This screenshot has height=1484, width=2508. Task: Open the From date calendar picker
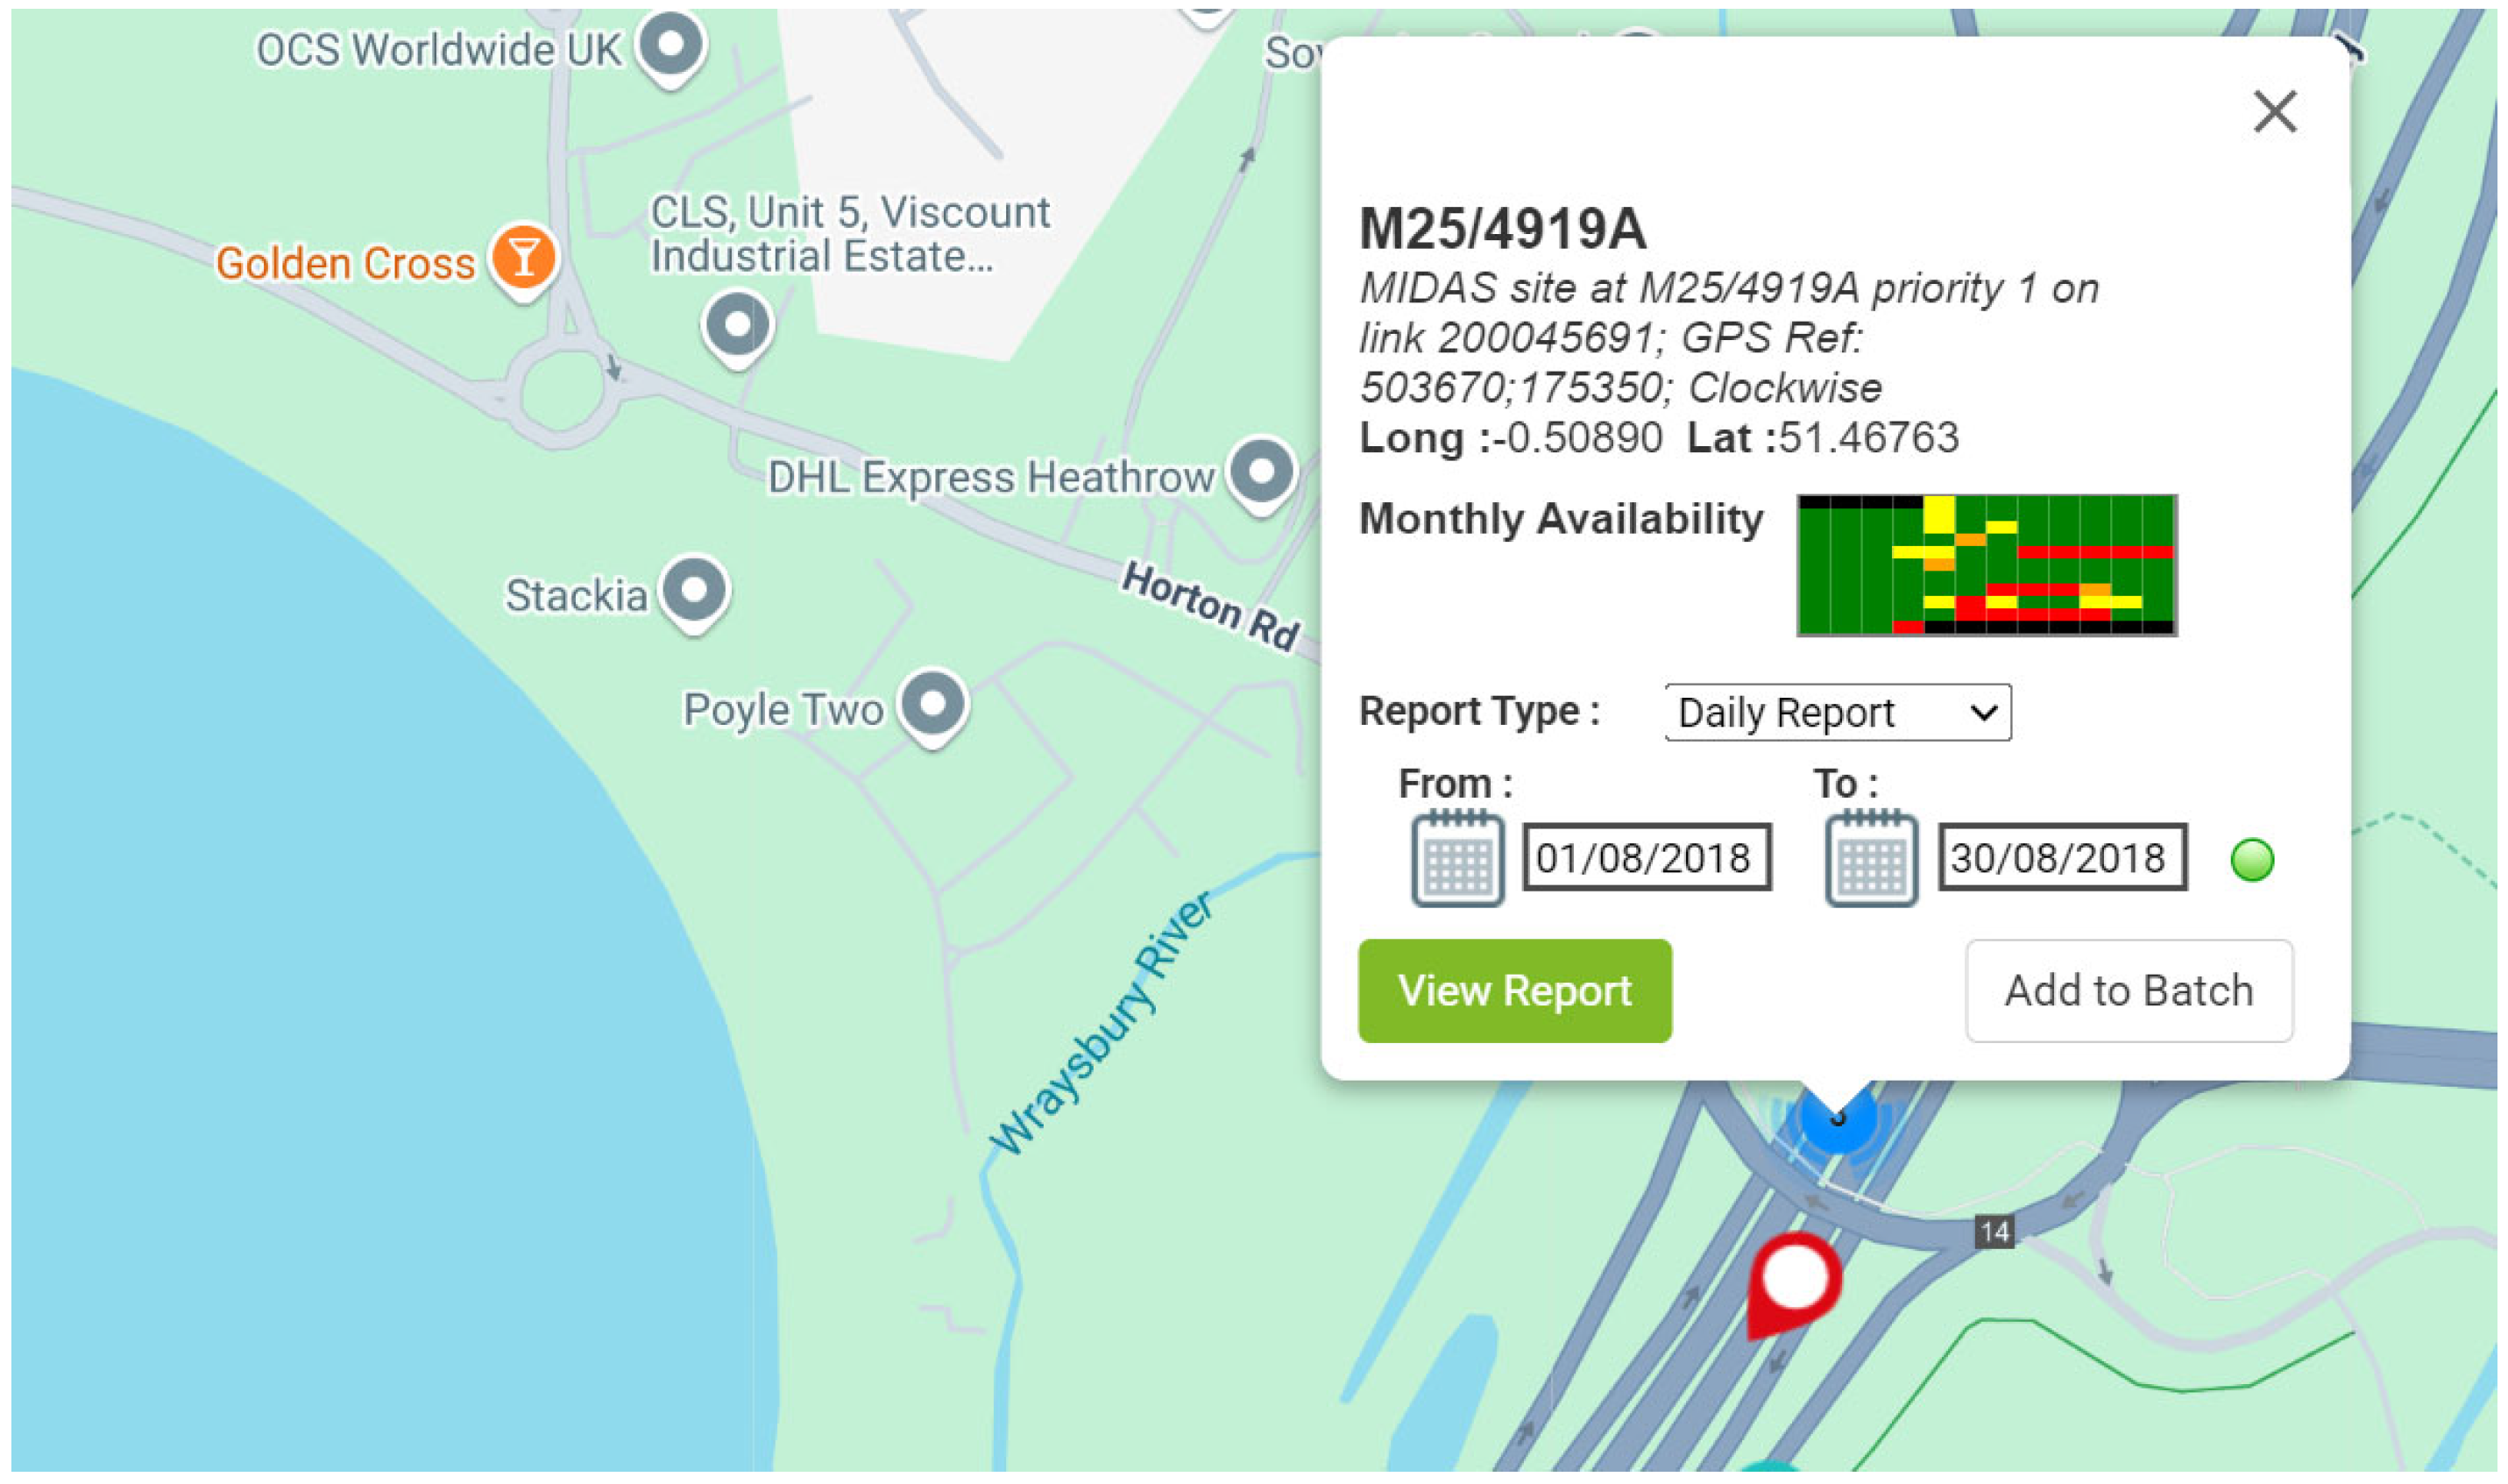pyautogui.click(x=1456, y=860)
